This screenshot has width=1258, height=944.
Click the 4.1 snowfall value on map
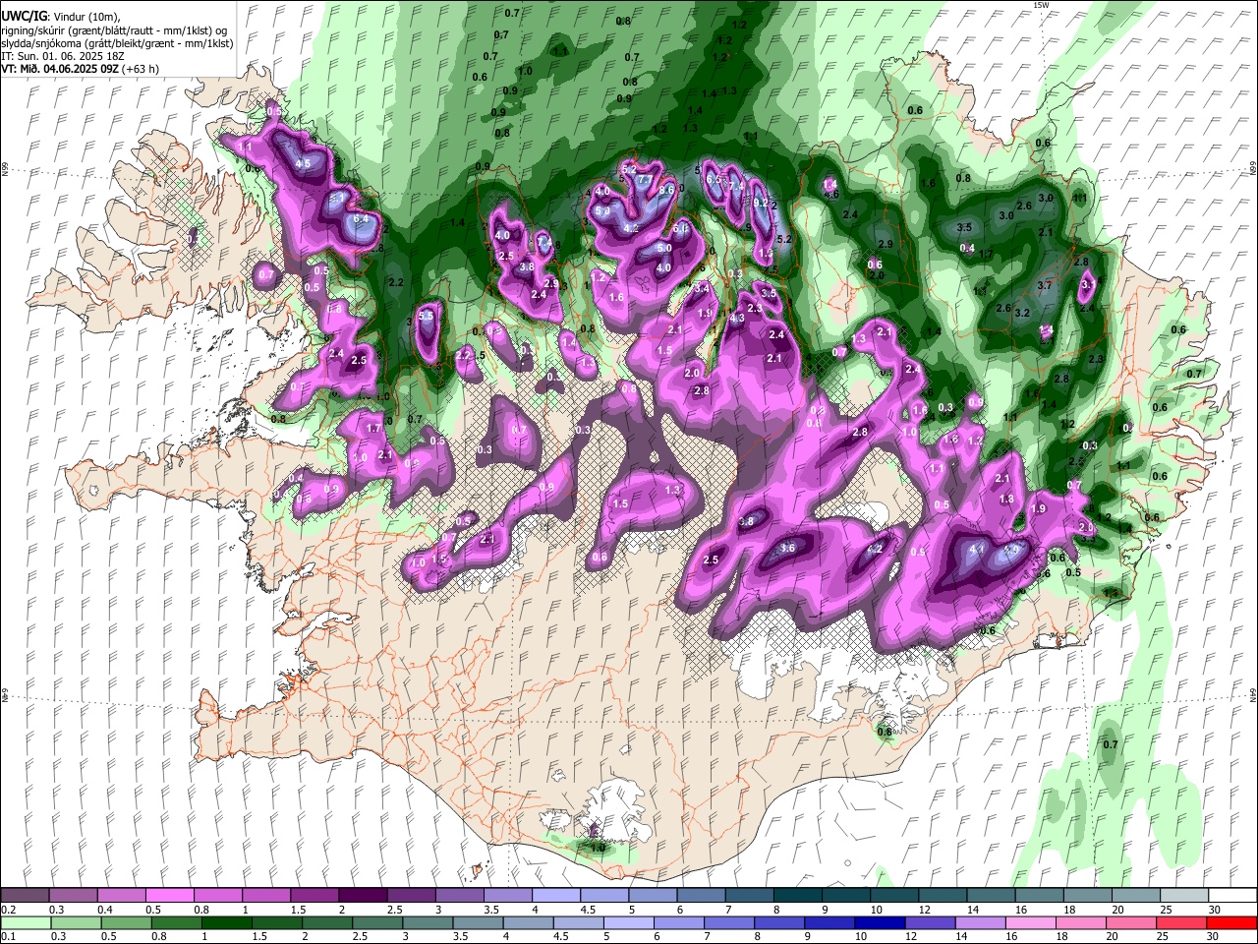pos(977,550)
